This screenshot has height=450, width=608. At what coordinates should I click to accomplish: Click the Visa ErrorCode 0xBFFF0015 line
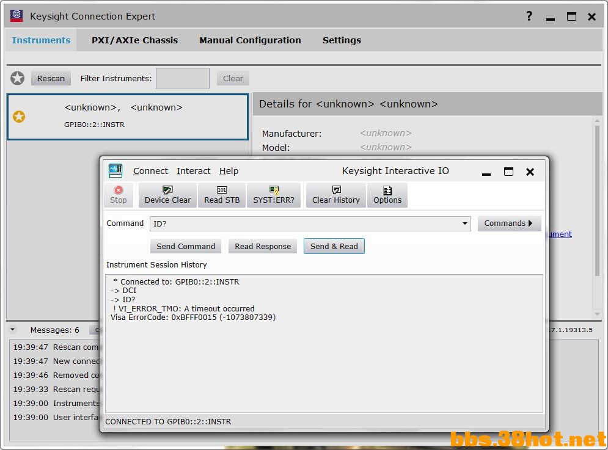193,317
